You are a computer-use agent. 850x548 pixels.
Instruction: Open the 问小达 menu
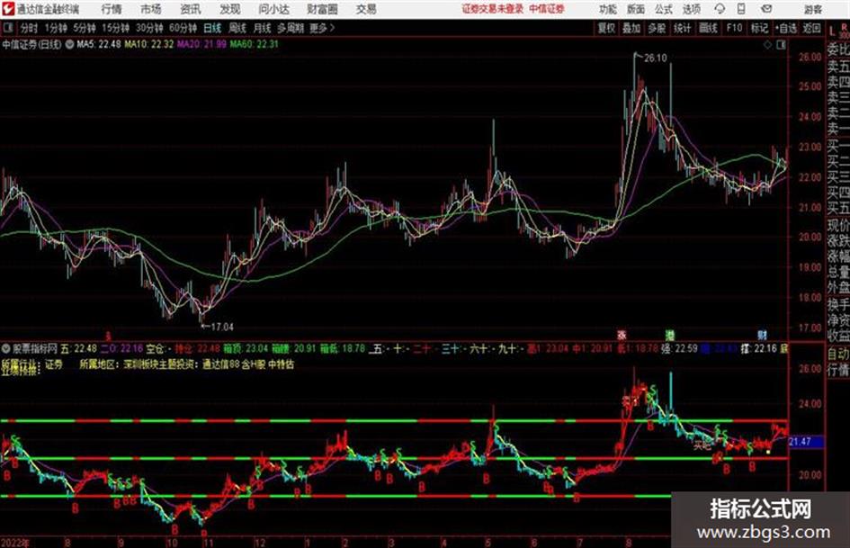pyautogui.click(x=273, y=9)
